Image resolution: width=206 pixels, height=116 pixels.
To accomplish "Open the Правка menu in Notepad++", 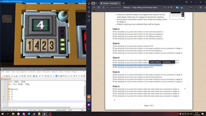I will [8, 72].
